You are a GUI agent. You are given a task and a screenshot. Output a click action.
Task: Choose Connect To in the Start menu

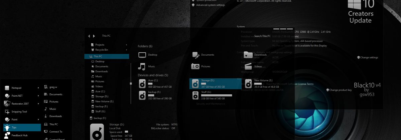(53, 132)
